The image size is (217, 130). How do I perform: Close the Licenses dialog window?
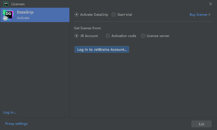click(x=211, y=4)
